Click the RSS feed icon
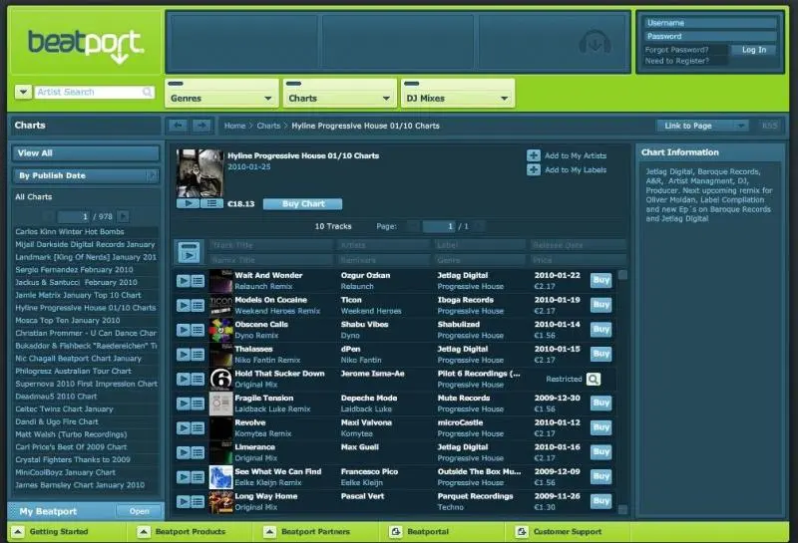 click(x=769, y=126)
